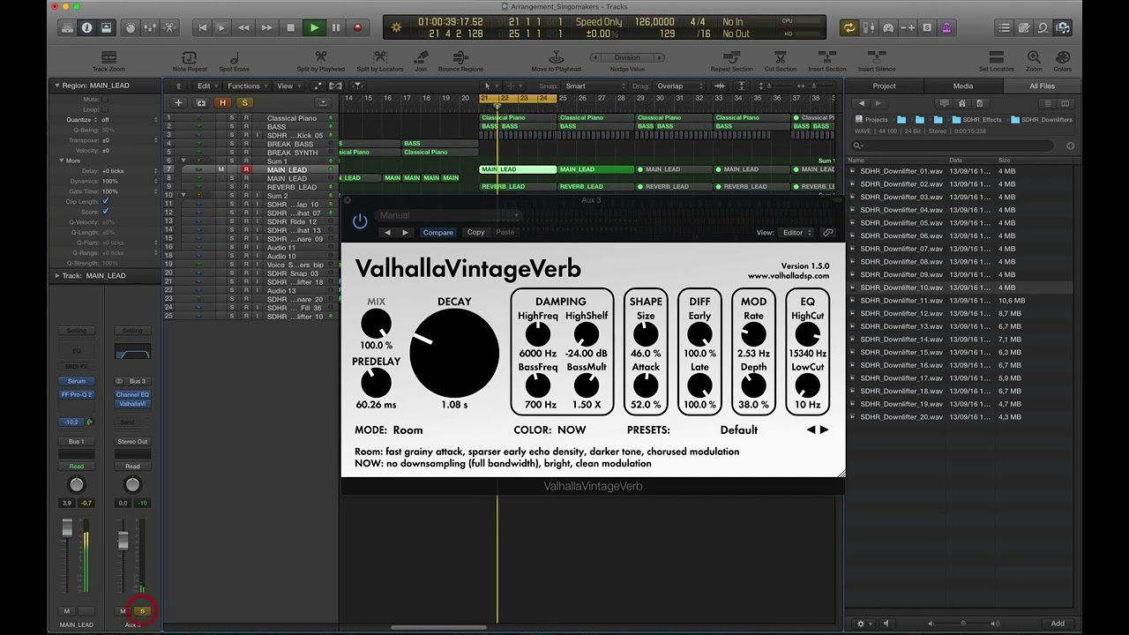Click Split by Locators icon
The width and height of the screenshot is (1129, 635).
380,58
